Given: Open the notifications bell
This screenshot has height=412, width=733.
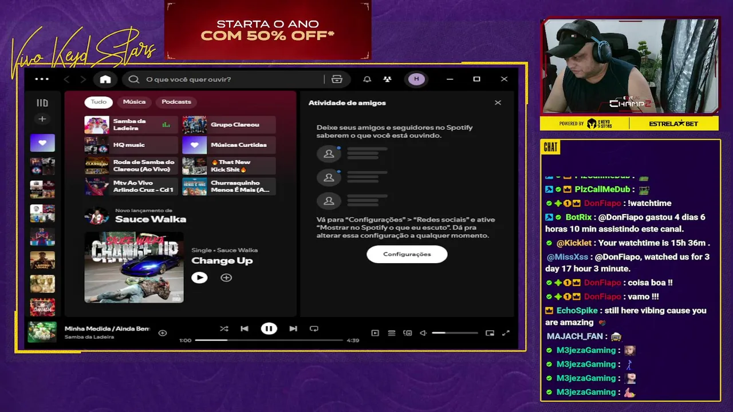Looking at the screenshot, I should point(367,80).
